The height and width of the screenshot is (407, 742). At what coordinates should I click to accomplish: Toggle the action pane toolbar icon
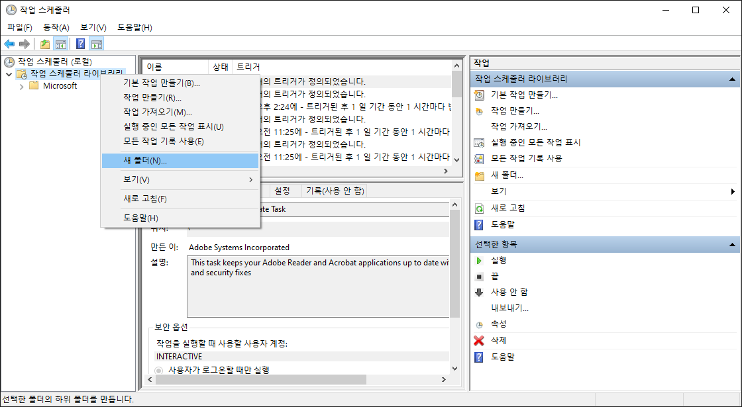point(97,44)
